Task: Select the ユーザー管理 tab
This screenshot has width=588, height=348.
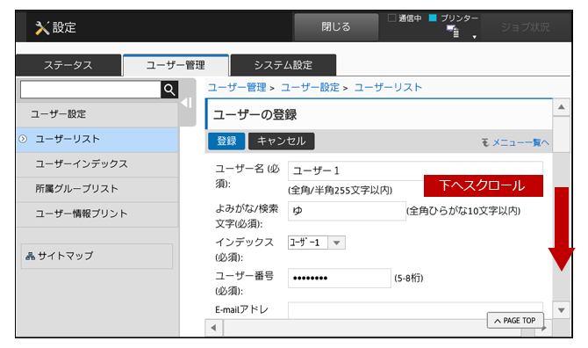Action: click(176, 65)
